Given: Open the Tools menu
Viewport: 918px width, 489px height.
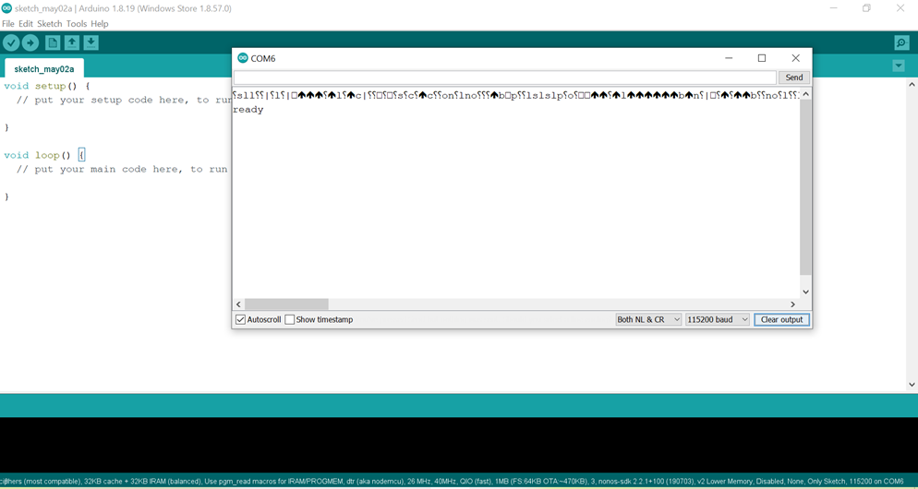Looking at the screenshot, I should click(77, 24).
